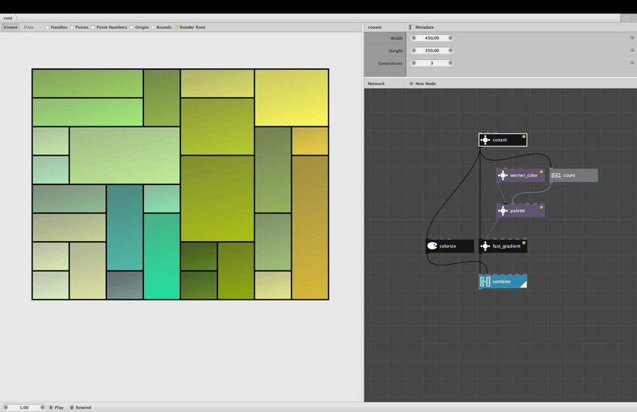Disable the Render Root checkbox
The width and height of the screenshot is (637, 412).
click(176, 27)
